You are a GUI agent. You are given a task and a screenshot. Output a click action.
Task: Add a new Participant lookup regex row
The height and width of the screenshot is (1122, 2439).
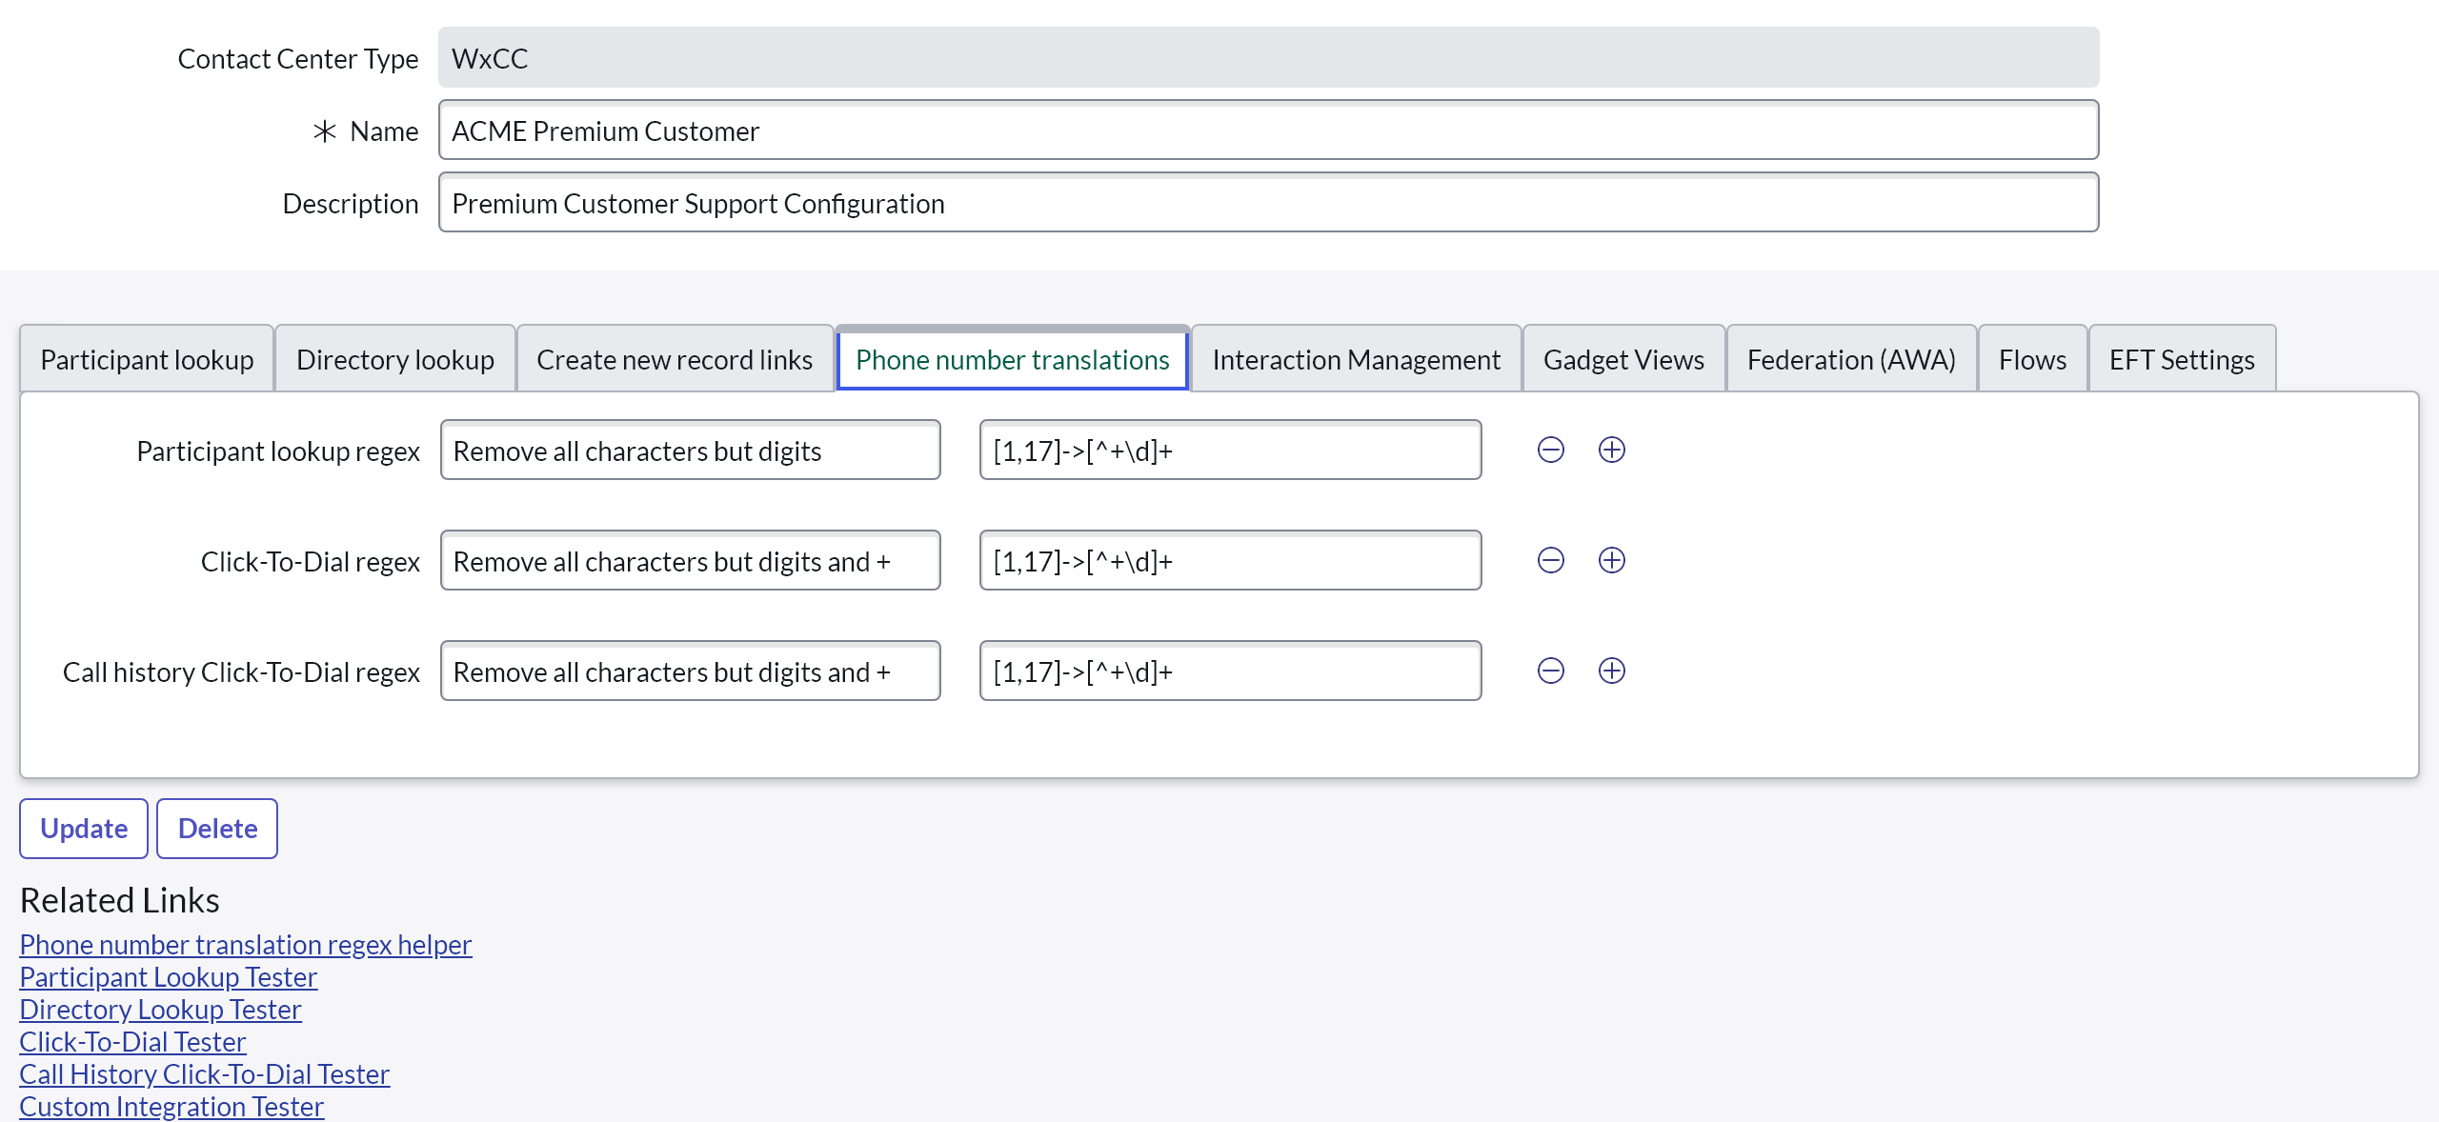coord(1611,450)
